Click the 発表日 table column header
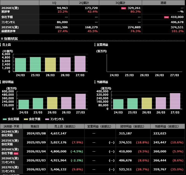This screenshot has width=186, height=175. tap(35, 126)
